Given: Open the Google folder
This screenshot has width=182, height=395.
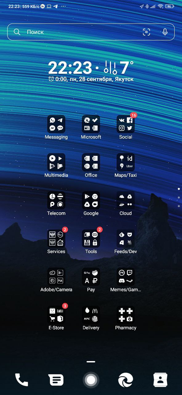Looking at the screenshot, I should click(x=91, y=201).
